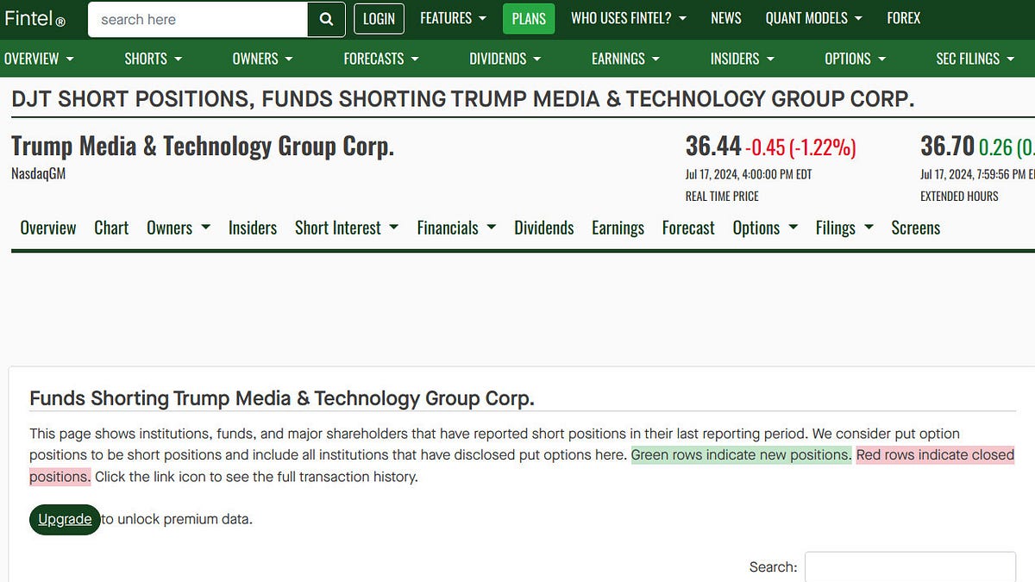
Task: Select the REAL TIME PRICE label
Action: pyautogui.click(x=721, y=197)
